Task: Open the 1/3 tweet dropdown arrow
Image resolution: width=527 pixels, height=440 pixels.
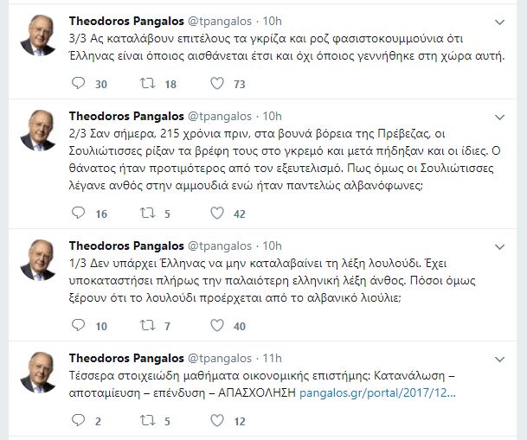Action: click(x=498, y=246)
